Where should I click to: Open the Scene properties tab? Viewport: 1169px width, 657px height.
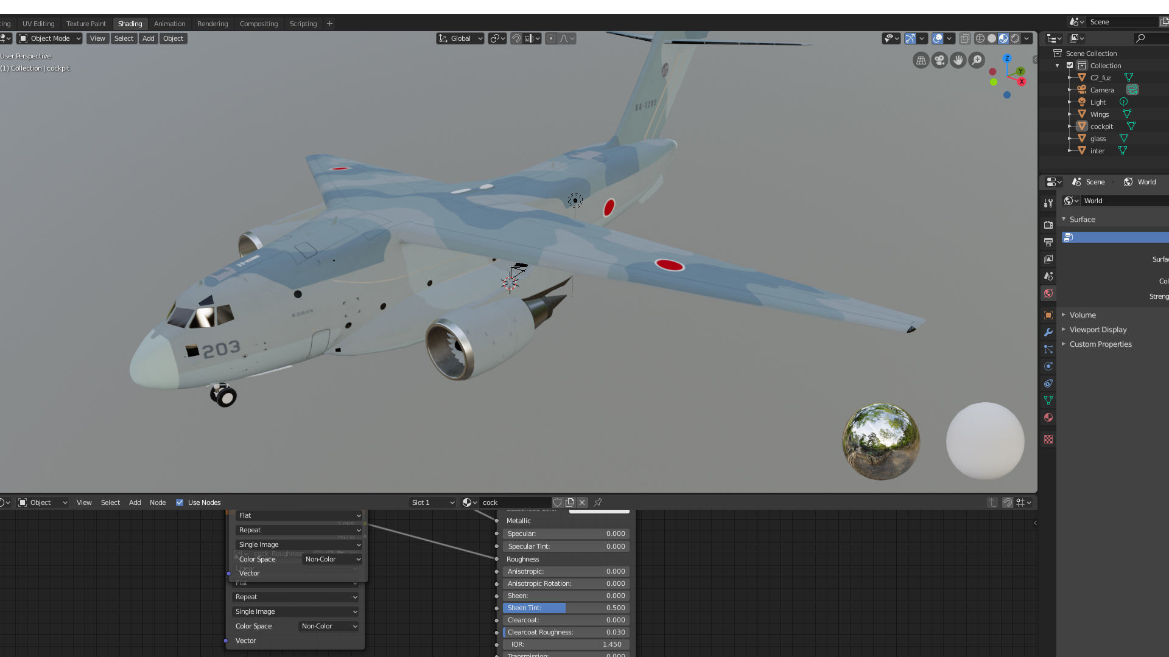coord(1048,276)
